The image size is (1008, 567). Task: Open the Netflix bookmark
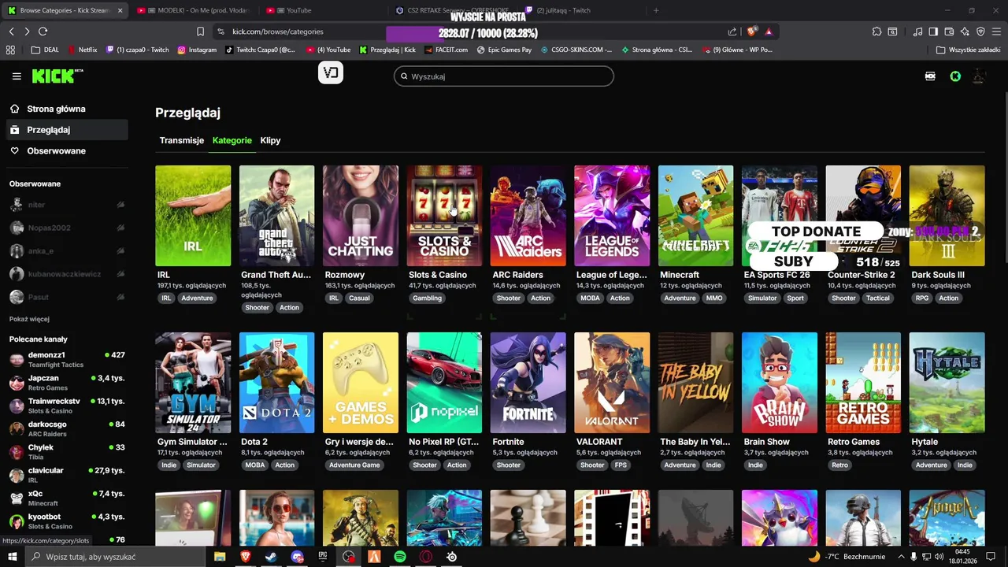[x=82, y=50]
